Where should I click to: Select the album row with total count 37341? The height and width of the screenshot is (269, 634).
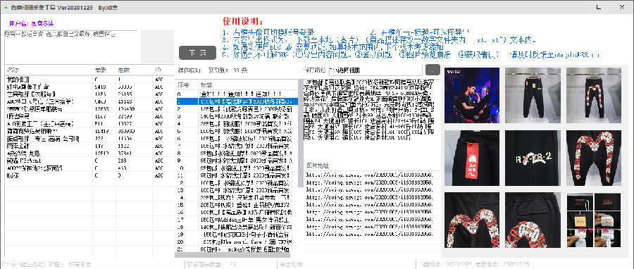coord(89,153)
